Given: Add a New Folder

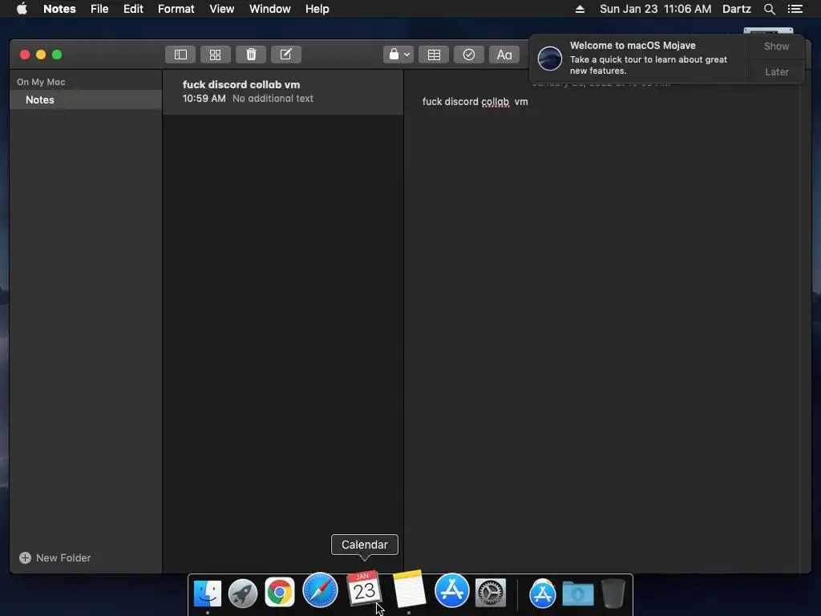Looking at the screenshot, I should coord(55,558).
